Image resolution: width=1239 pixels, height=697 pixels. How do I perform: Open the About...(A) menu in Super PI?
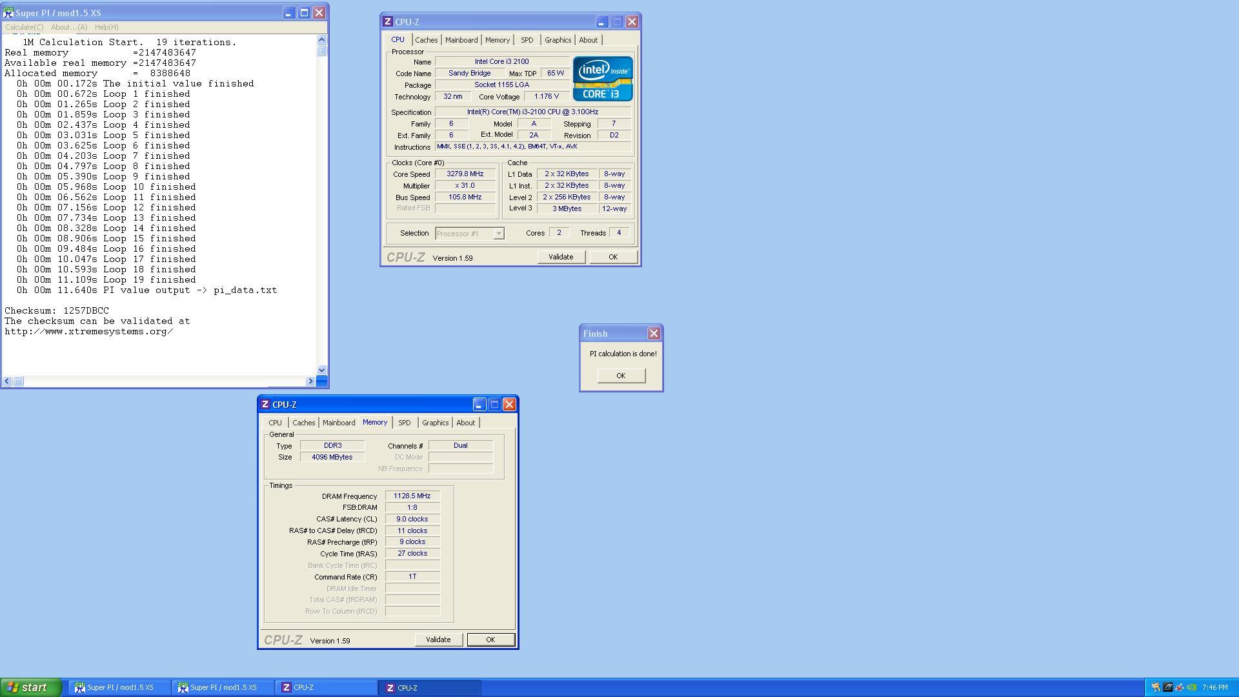pos(69,27)
